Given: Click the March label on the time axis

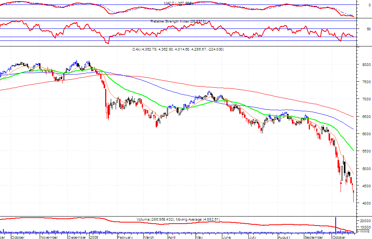Looking at the screenshot, I should tap(149, 237).
